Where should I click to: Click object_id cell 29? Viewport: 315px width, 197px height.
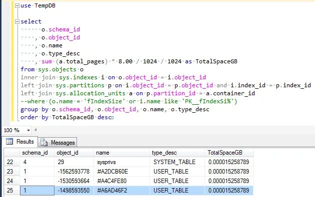(74, 162)
